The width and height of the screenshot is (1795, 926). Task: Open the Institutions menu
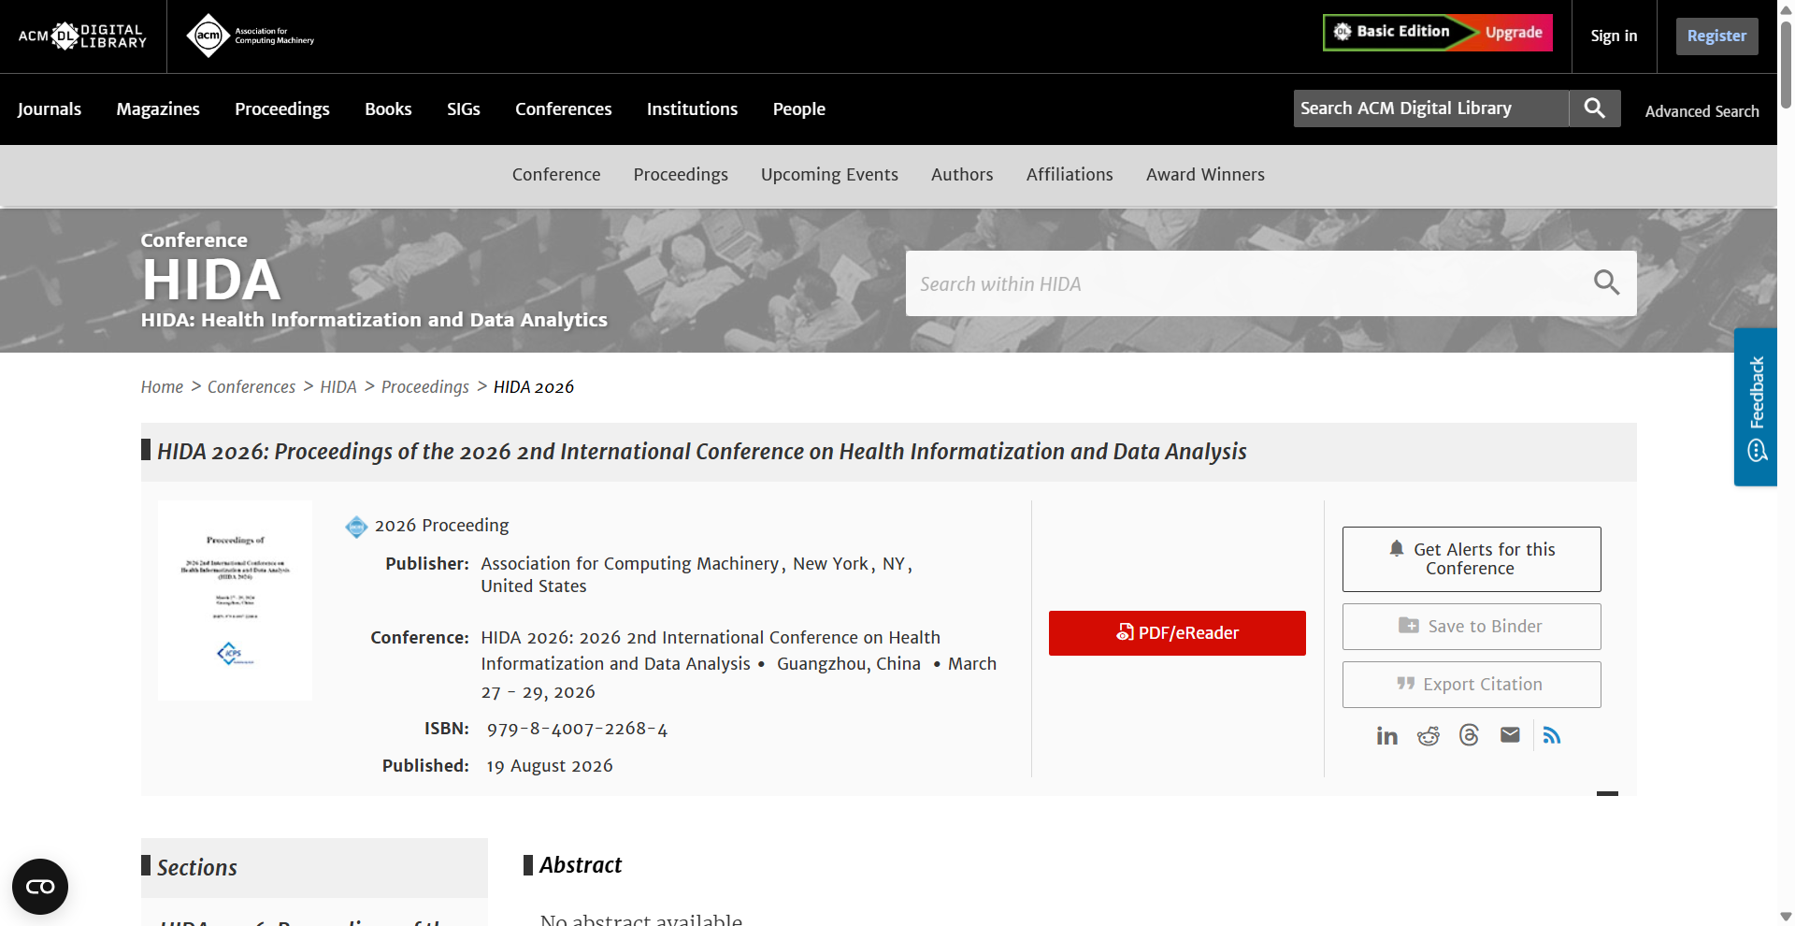click(692, 109)
